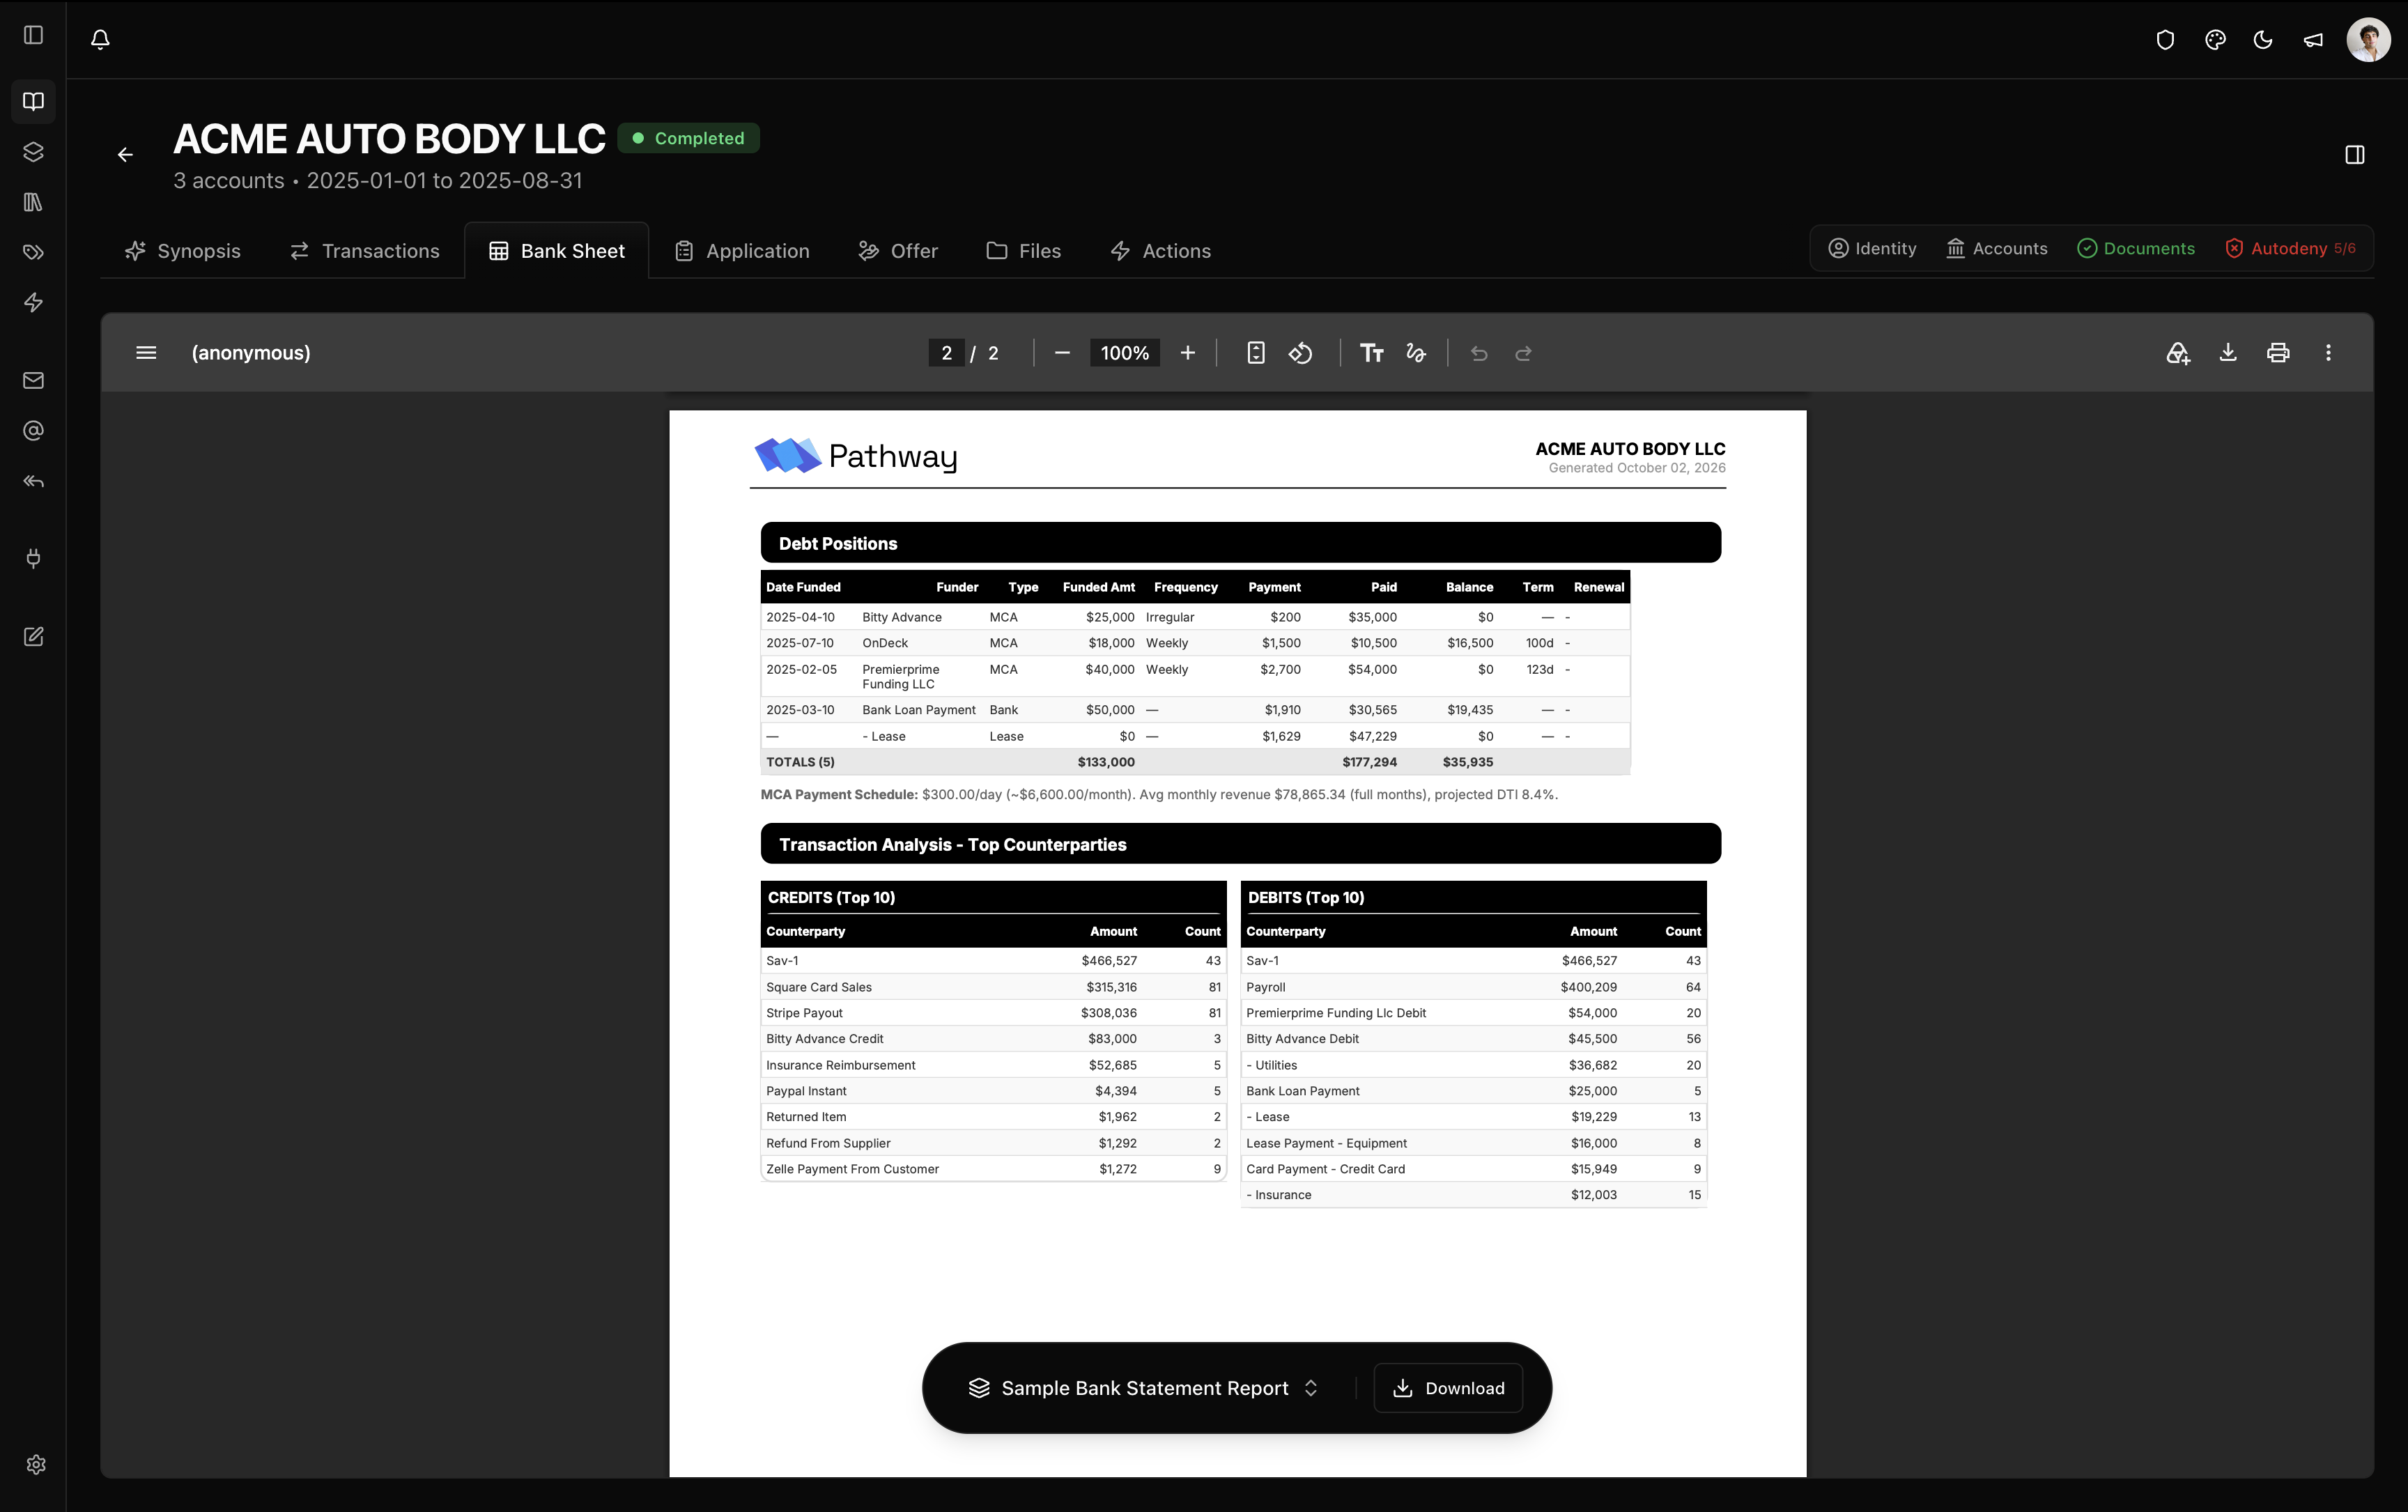Open the Offer tab
Viewport: 2408px width, 1512px height.
coord(897,251)
